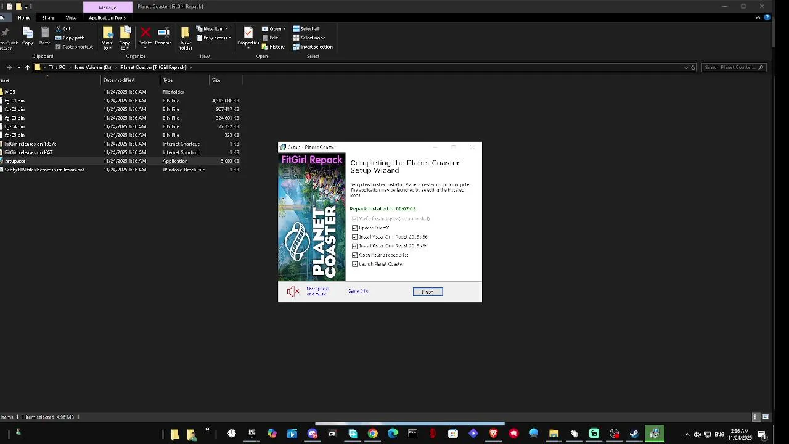Open the notification center in the tray
Screen dimensions: 789x444
(x=762, y=434)
